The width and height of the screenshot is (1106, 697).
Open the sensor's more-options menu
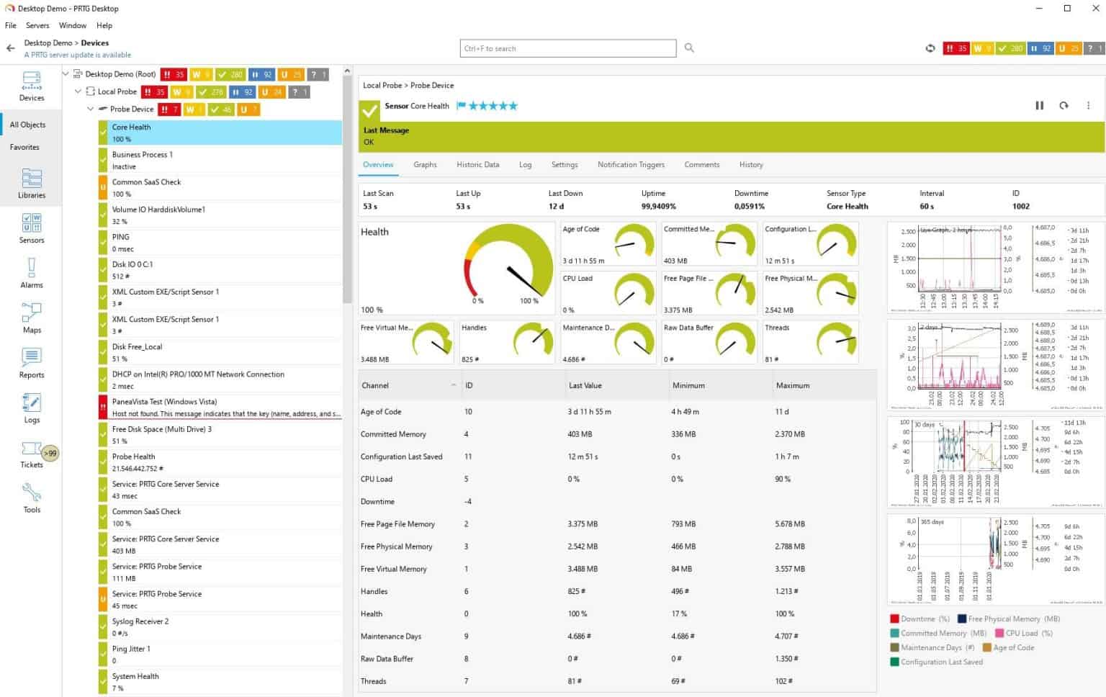click(x=1088, y=105)
